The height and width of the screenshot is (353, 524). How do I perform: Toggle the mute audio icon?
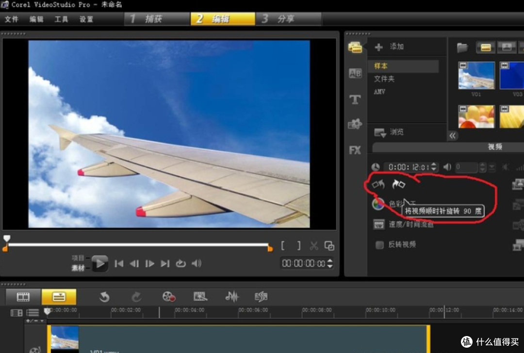(506, 167)
